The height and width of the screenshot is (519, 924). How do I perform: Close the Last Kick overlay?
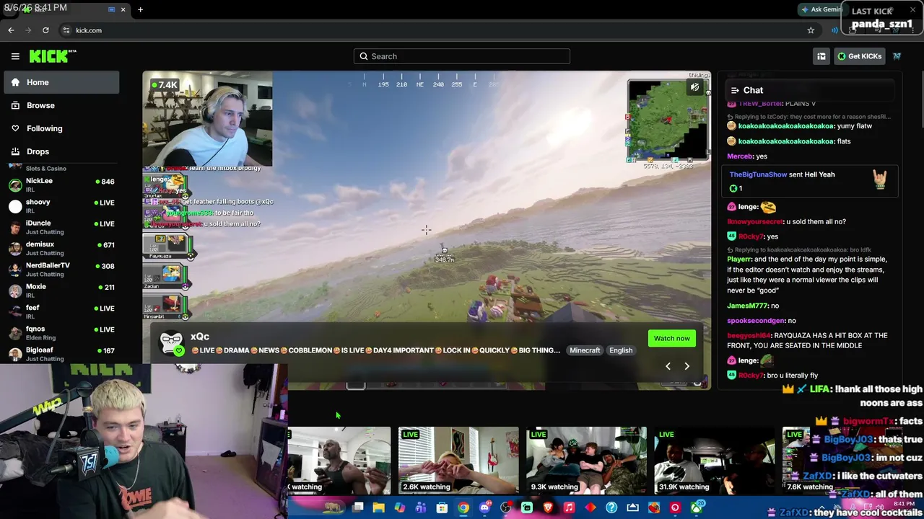coord(912,10)
